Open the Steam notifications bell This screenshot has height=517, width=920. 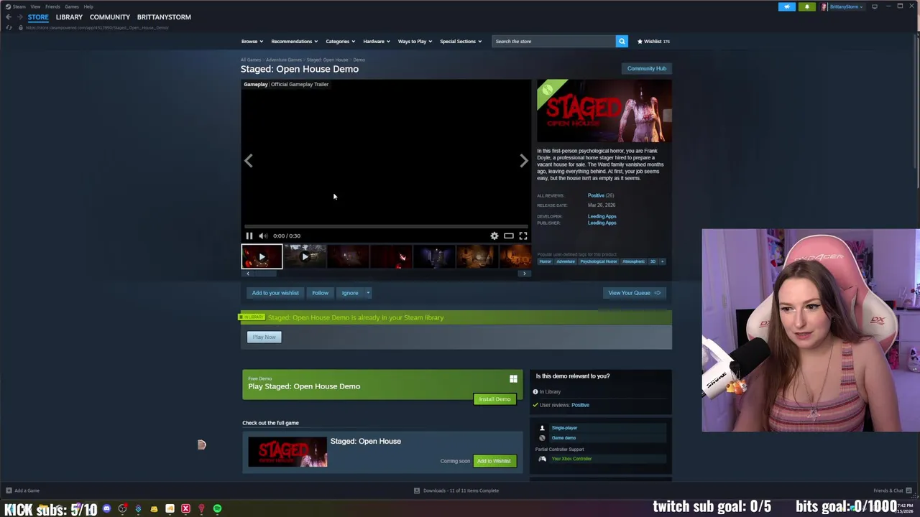click(x=806, y=6)
